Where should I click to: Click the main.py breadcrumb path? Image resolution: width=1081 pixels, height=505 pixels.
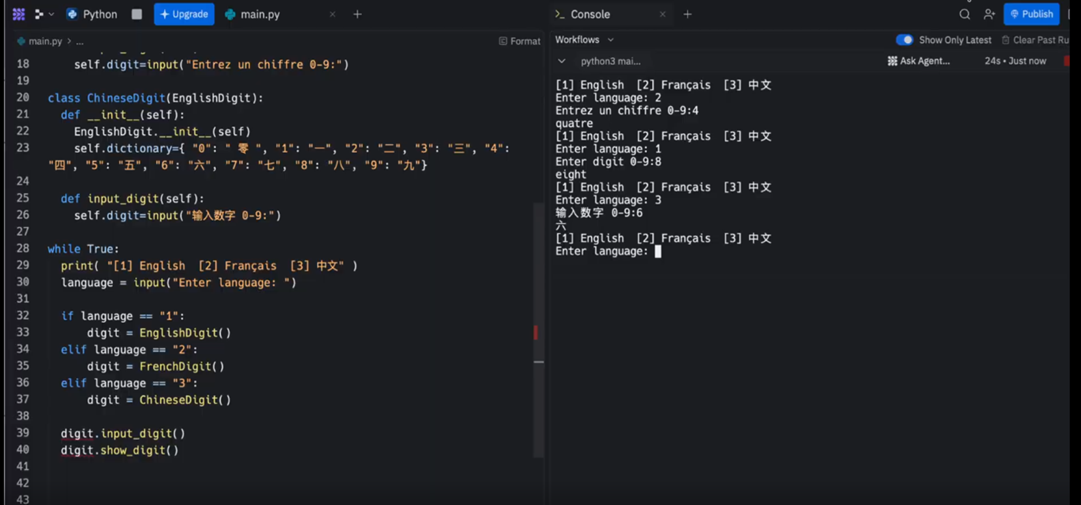[45, 41]
